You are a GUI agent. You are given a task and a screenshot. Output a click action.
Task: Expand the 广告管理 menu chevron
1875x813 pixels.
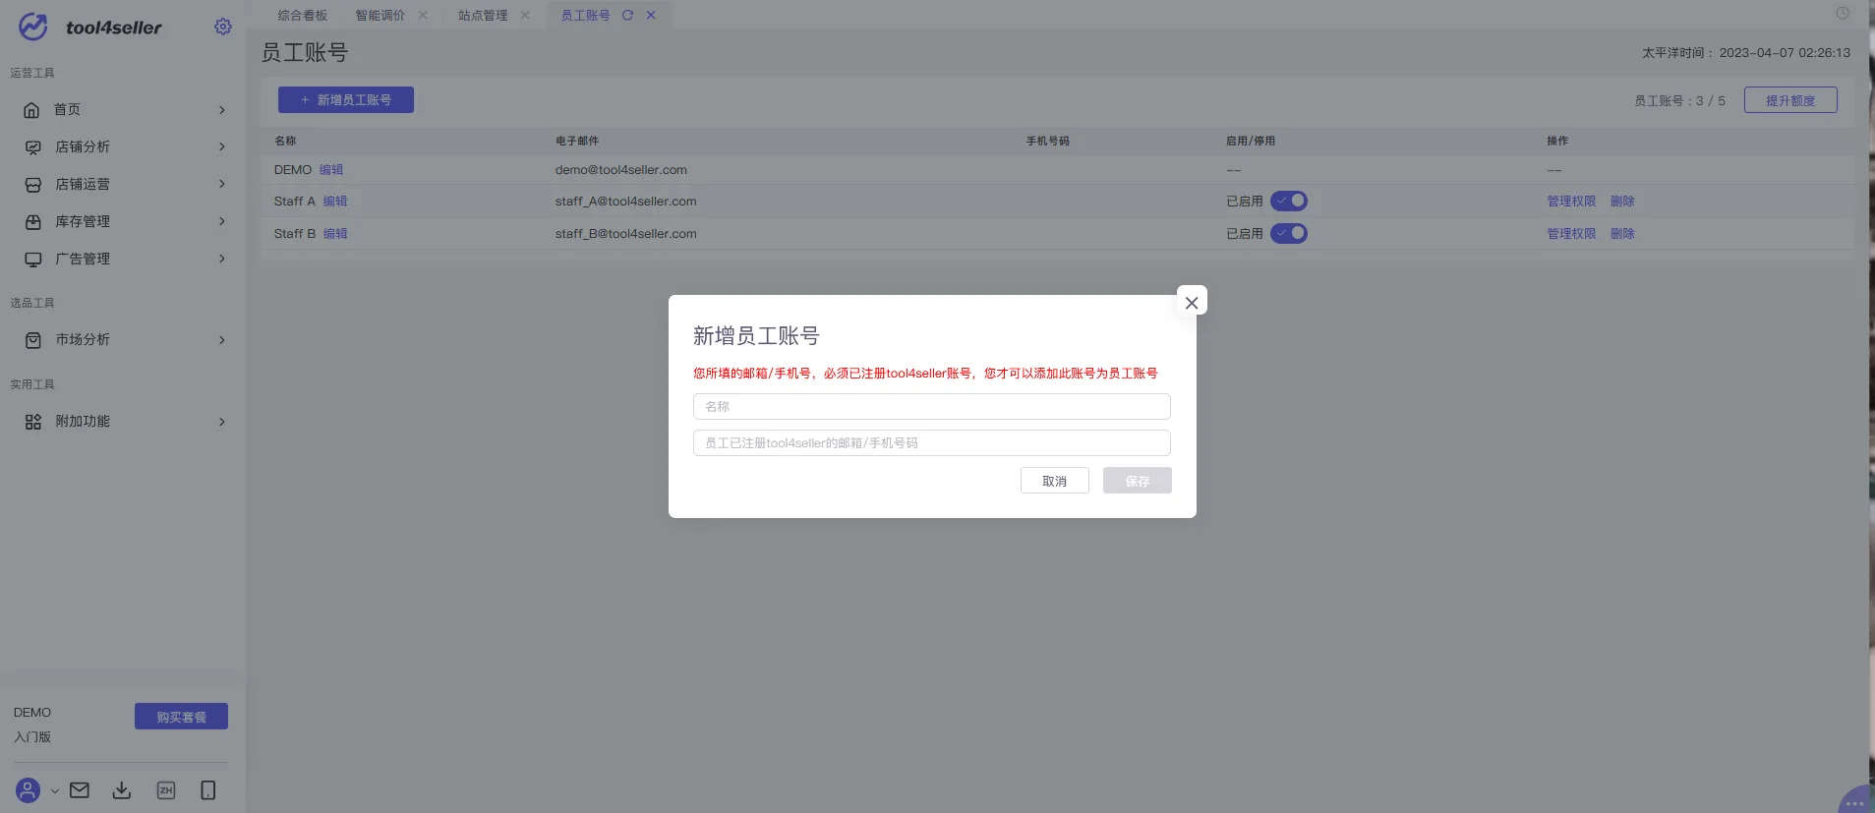click(x=222, y=259)
